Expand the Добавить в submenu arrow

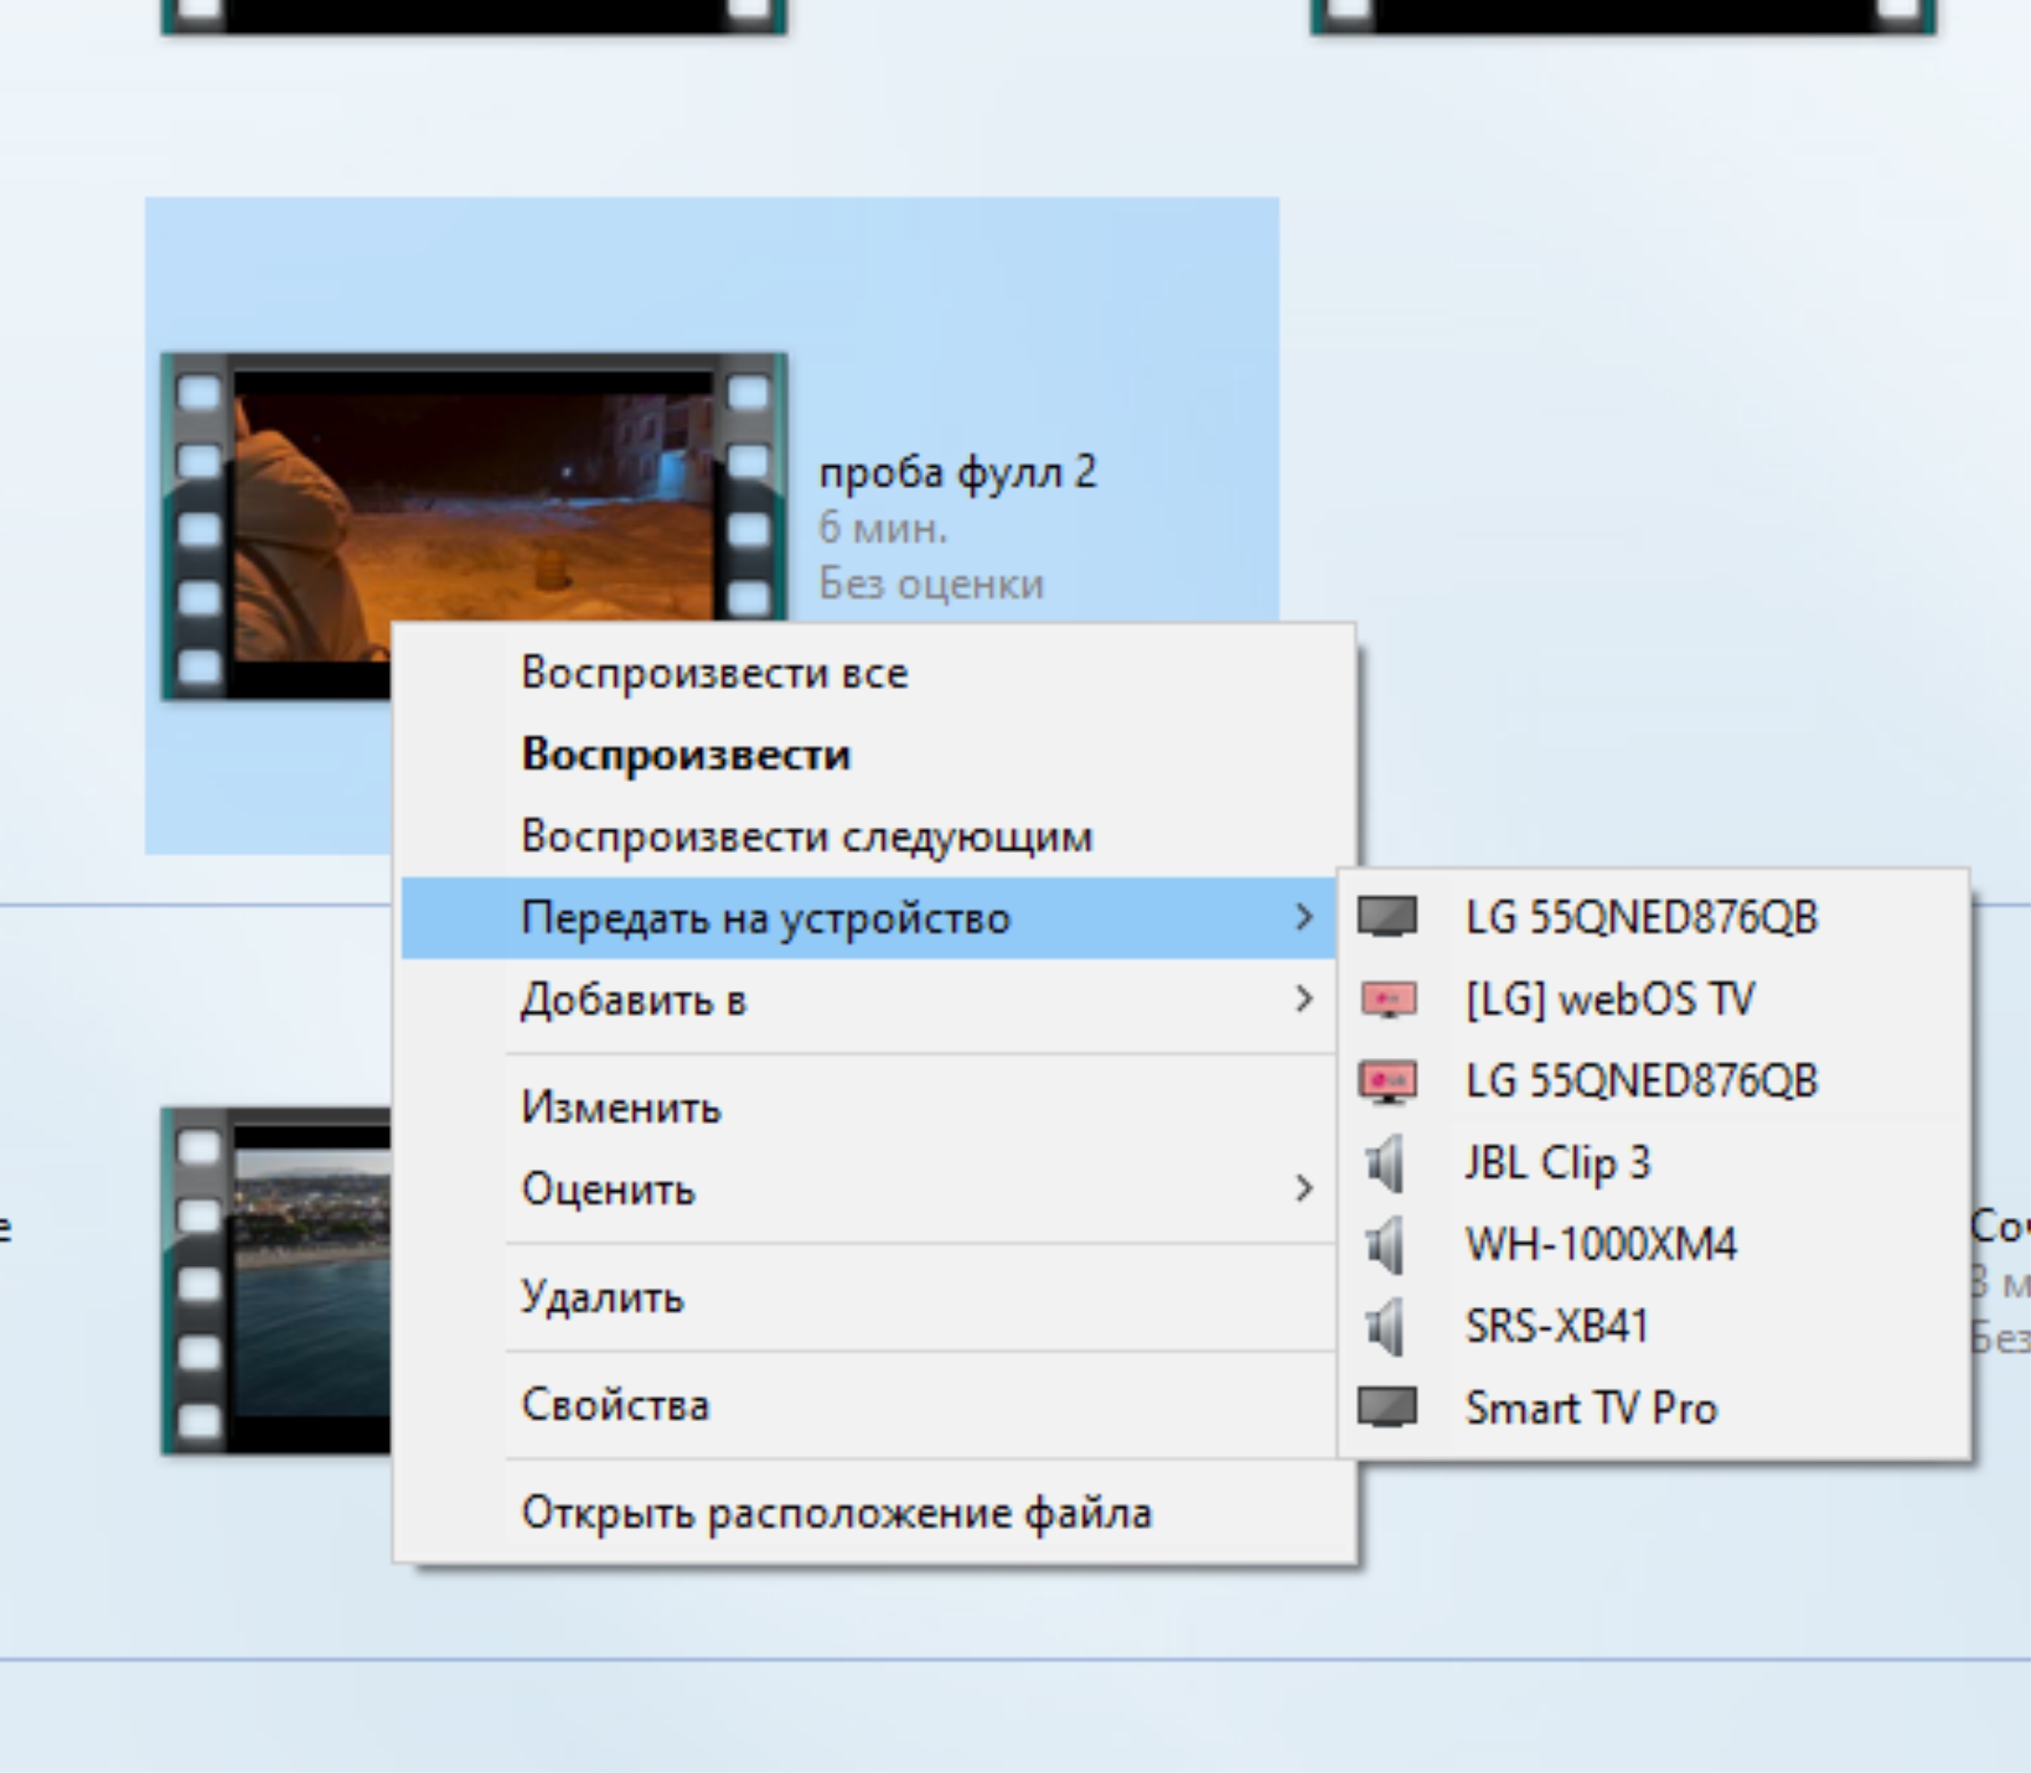click(x=1303, y=999)
